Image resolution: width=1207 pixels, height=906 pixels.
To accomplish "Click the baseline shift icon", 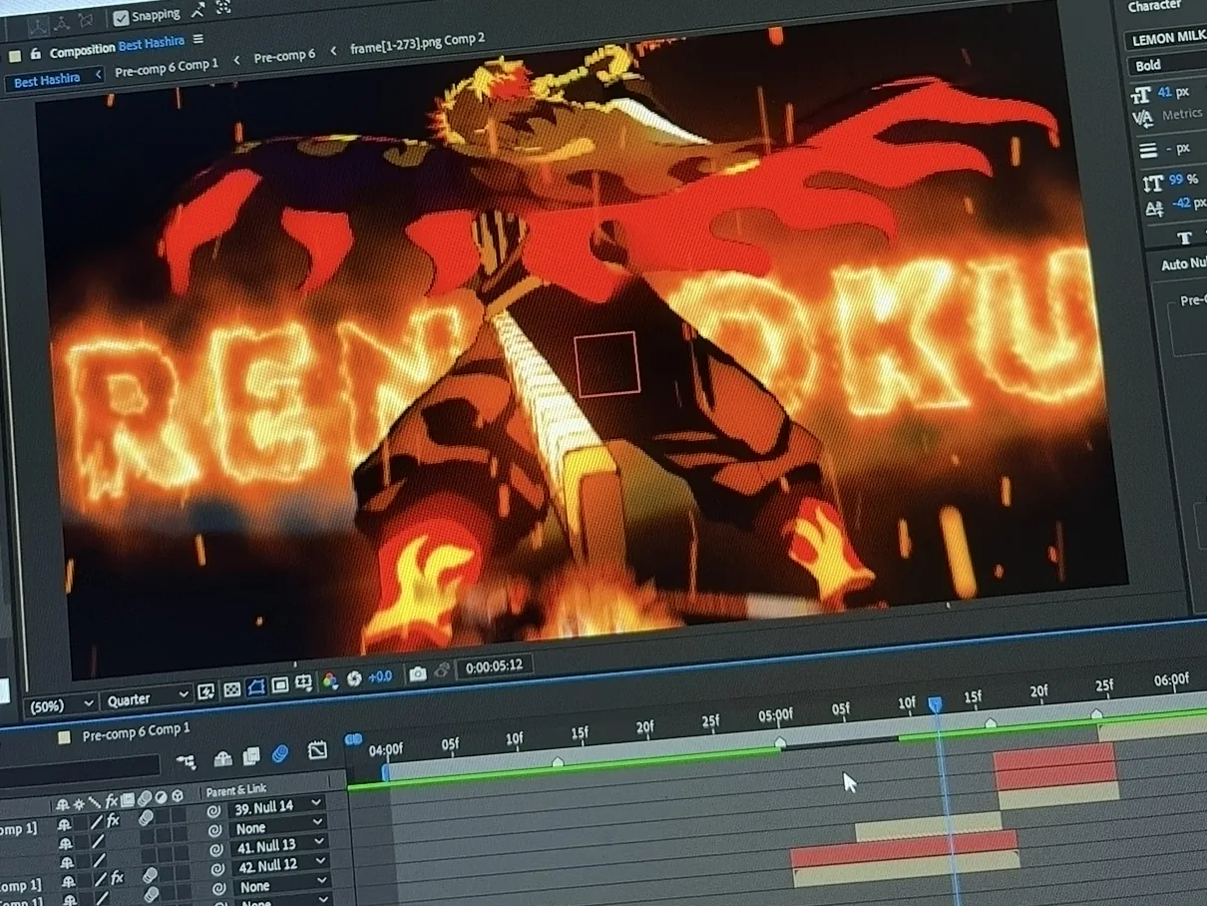I will (x=1155, y=208).
